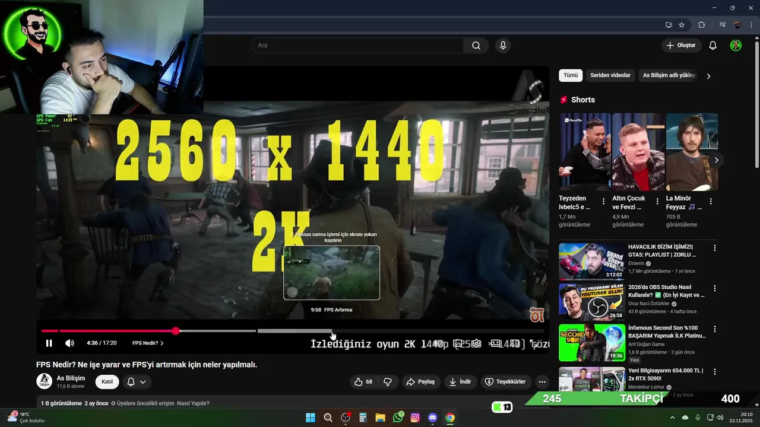This screenshot has width=760, height=427.
Task: Open options for the "Altın Çocuk" Short
Action: click(657, 202)
